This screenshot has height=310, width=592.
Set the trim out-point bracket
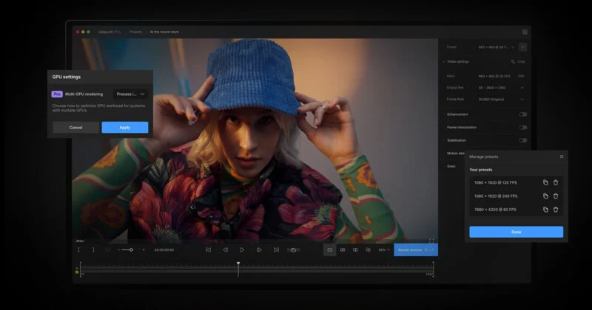[x=93, y=249]
